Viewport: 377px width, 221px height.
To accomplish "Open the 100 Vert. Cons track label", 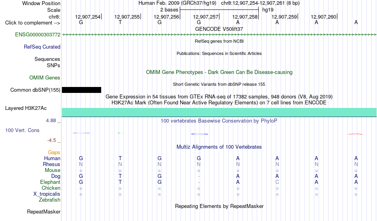I will 22,130.
